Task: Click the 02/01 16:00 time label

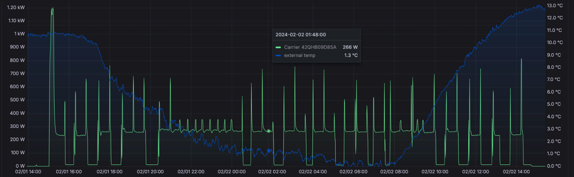Action: [x=69, y=172]
